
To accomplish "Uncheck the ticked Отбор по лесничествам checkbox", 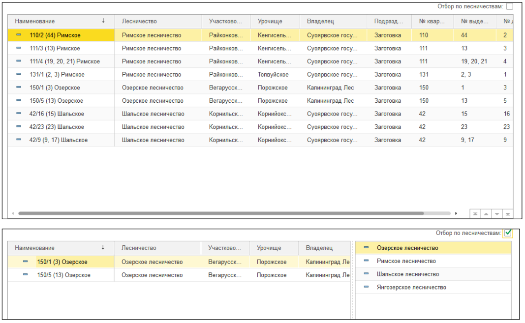I will click(x=508, y=233).
